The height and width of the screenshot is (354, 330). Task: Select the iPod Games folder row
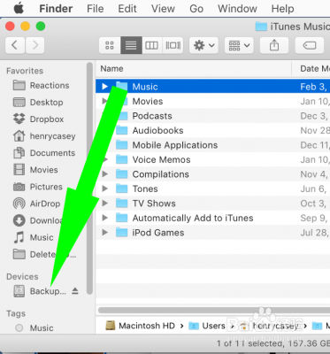[x=213, y=233]
